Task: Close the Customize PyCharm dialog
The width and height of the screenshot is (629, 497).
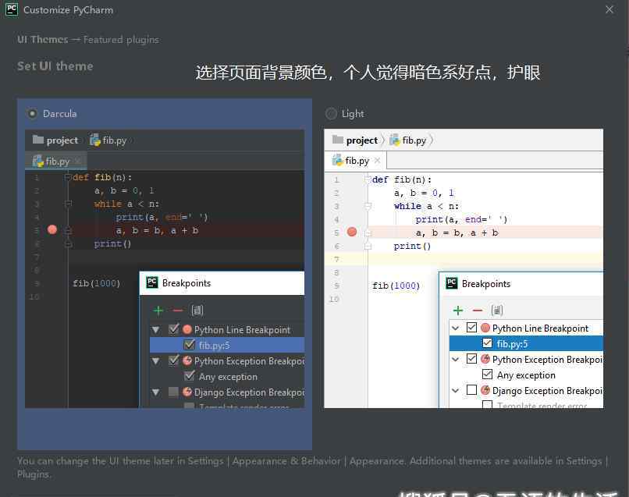Action: pos(609,10)
